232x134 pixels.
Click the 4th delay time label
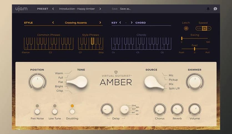click(x=137, y=114)
